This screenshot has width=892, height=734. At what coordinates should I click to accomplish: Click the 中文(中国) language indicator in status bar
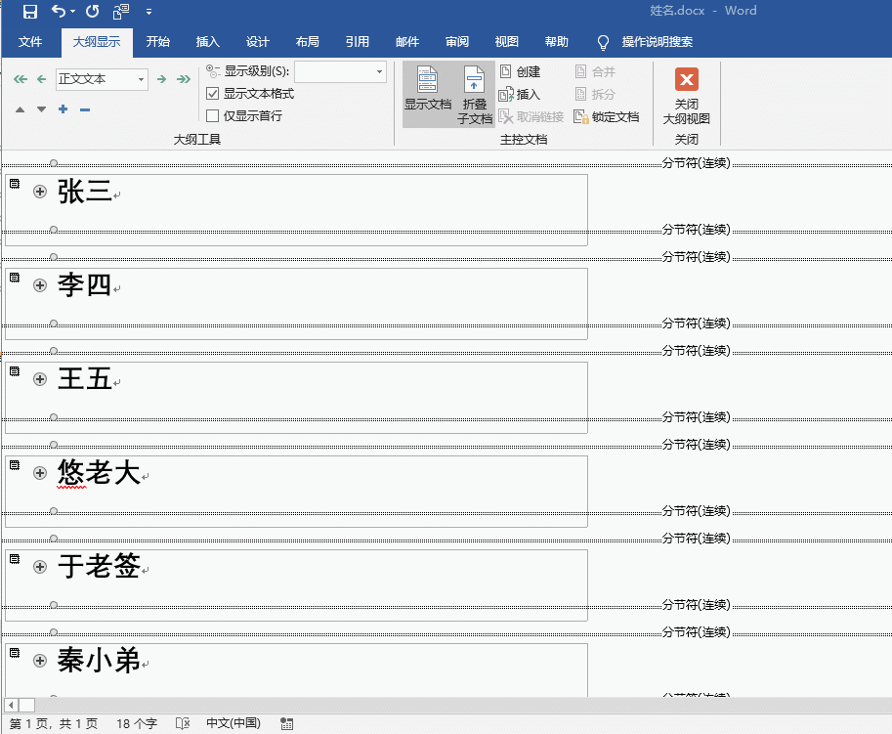(x=234, y=723)
